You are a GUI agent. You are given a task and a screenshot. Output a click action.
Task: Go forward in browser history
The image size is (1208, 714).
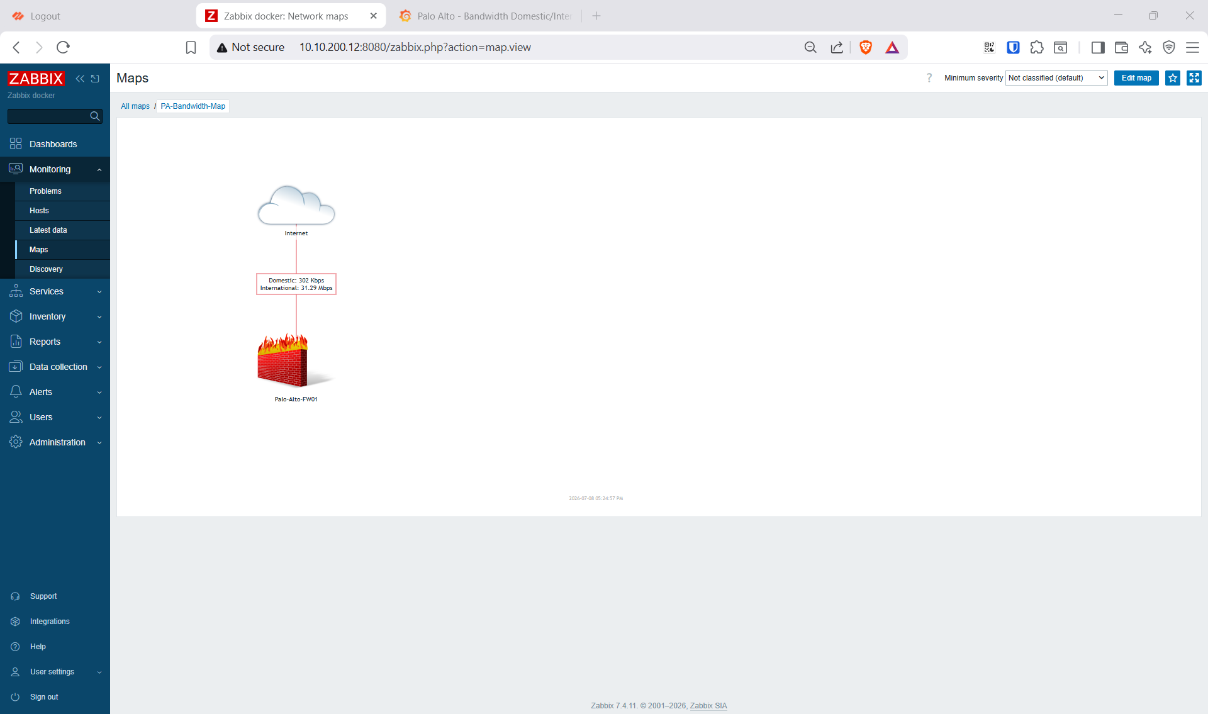[39, 47]
